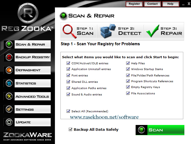Click the Contact button
This screenshot has width=191, height=144.
coord(152,4)
